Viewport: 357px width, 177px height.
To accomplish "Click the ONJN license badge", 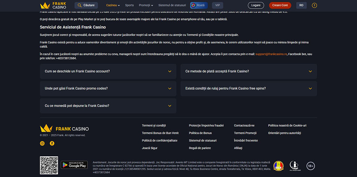I will [x=278, y=166].
